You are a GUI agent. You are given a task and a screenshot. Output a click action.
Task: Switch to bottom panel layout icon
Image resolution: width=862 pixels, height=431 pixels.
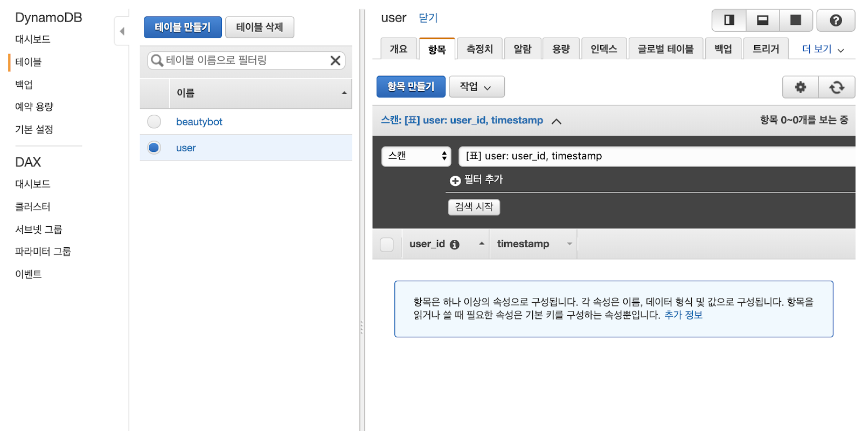763,20
